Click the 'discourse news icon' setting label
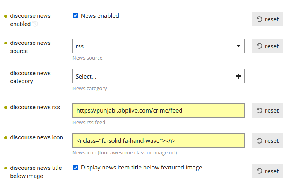This screenshot has width=308, height=183. 36,137
